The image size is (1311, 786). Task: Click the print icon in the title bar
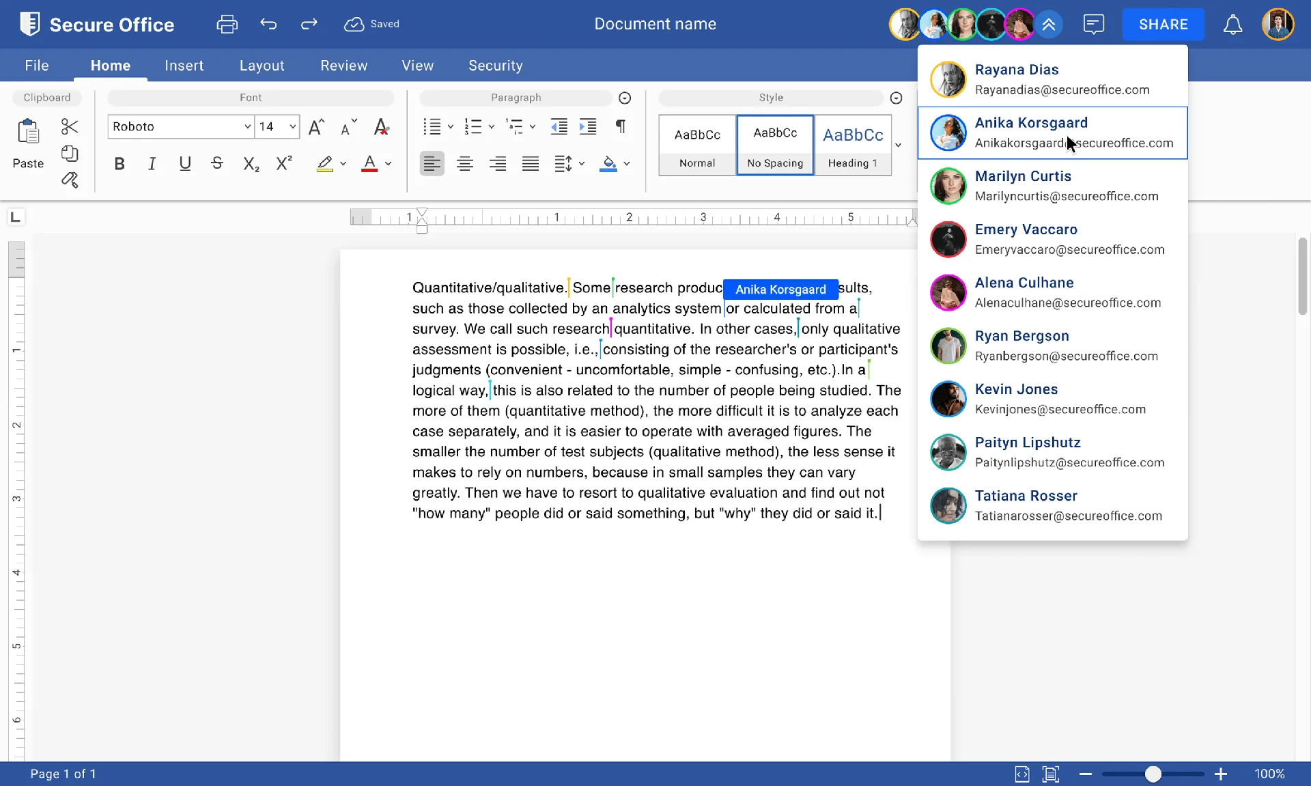(227, 25)
